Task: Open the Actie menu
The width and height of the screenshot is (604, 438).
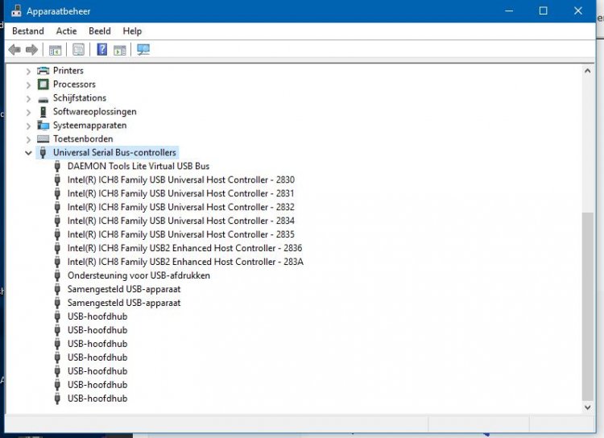Action: (x=67, y=31)
